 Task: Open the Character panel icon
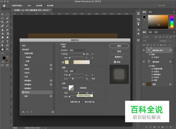[138, 30]
